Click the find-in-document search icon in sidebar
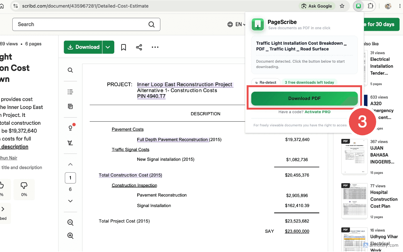The image size is (403, 252). point(71,70)
